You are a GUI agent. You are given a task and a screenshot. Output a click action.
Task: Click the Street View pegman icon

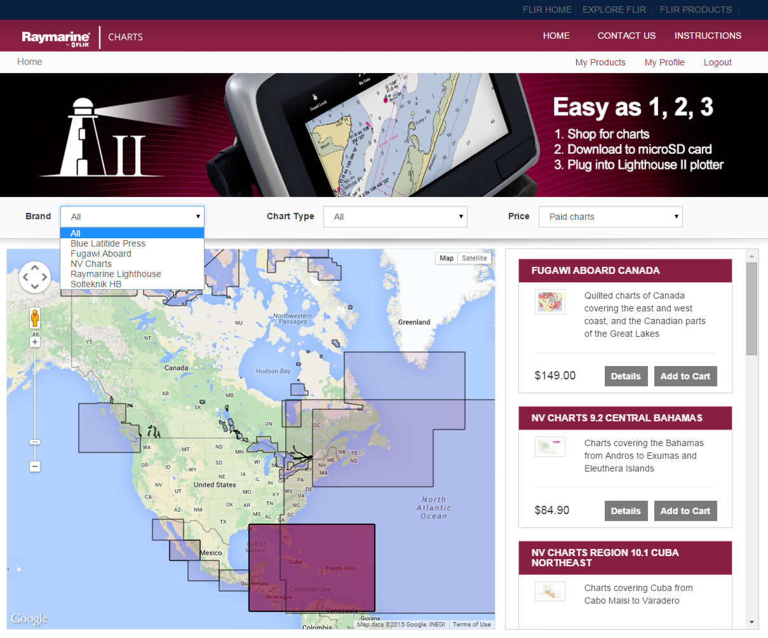(x=35, y=318)
